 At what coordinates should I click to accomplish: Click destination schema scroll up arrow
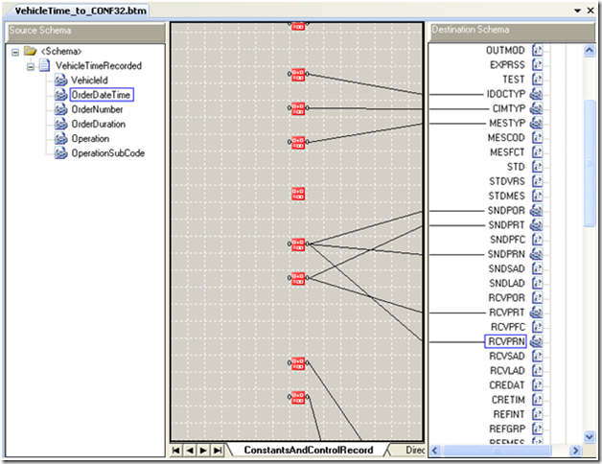(589, 51)
